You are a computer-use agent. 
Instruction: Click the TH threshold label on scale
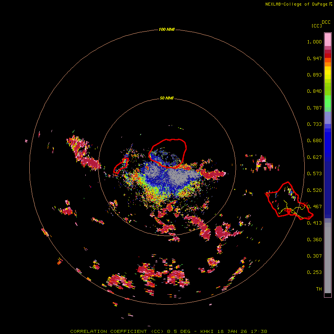pyautogui.click(x=319, y=289)
